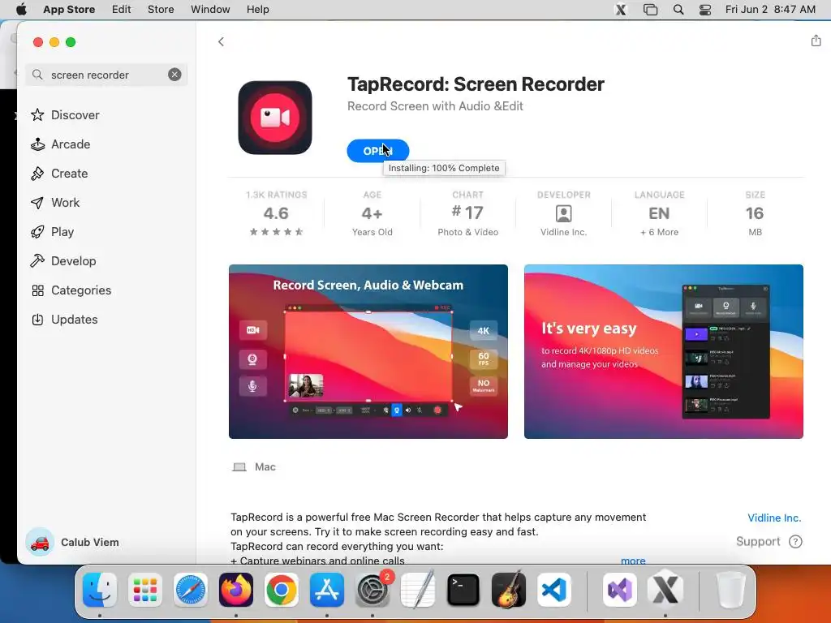Click the screen mirroring menu bar icon
Screen dimensions: 831x623
point(650,10)
